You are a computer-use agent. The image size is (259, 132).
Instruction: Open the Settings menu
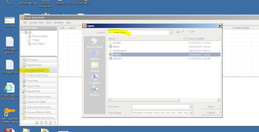point(59,23)
